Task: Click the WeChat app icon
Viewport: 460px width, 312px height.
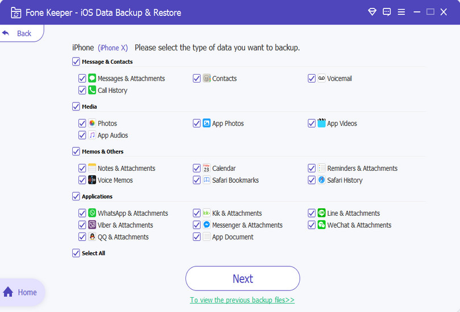Action: coord(322,225)
